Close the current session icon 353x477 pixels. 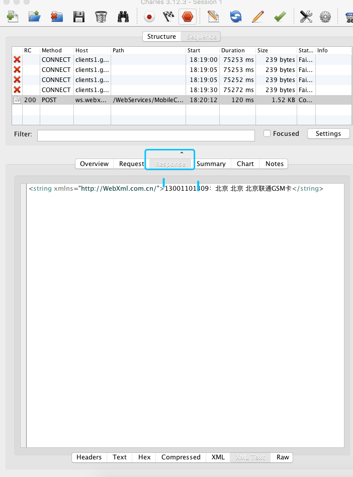[56, 17]
